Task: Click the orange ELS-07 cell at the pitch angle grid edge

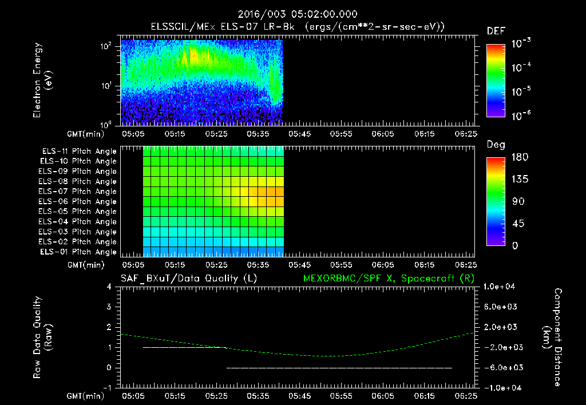Action: [279, 192]
